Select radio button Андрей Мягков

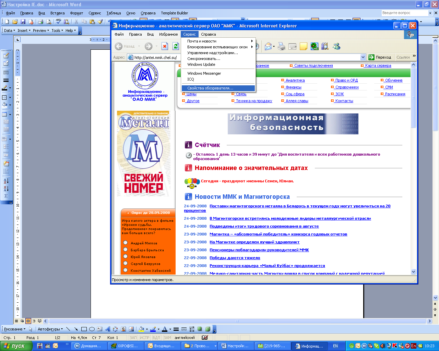[x=126, y=243]
